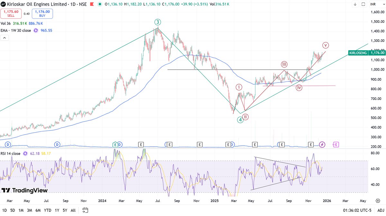
Task: Select the 6M time range
Action: 38,210
